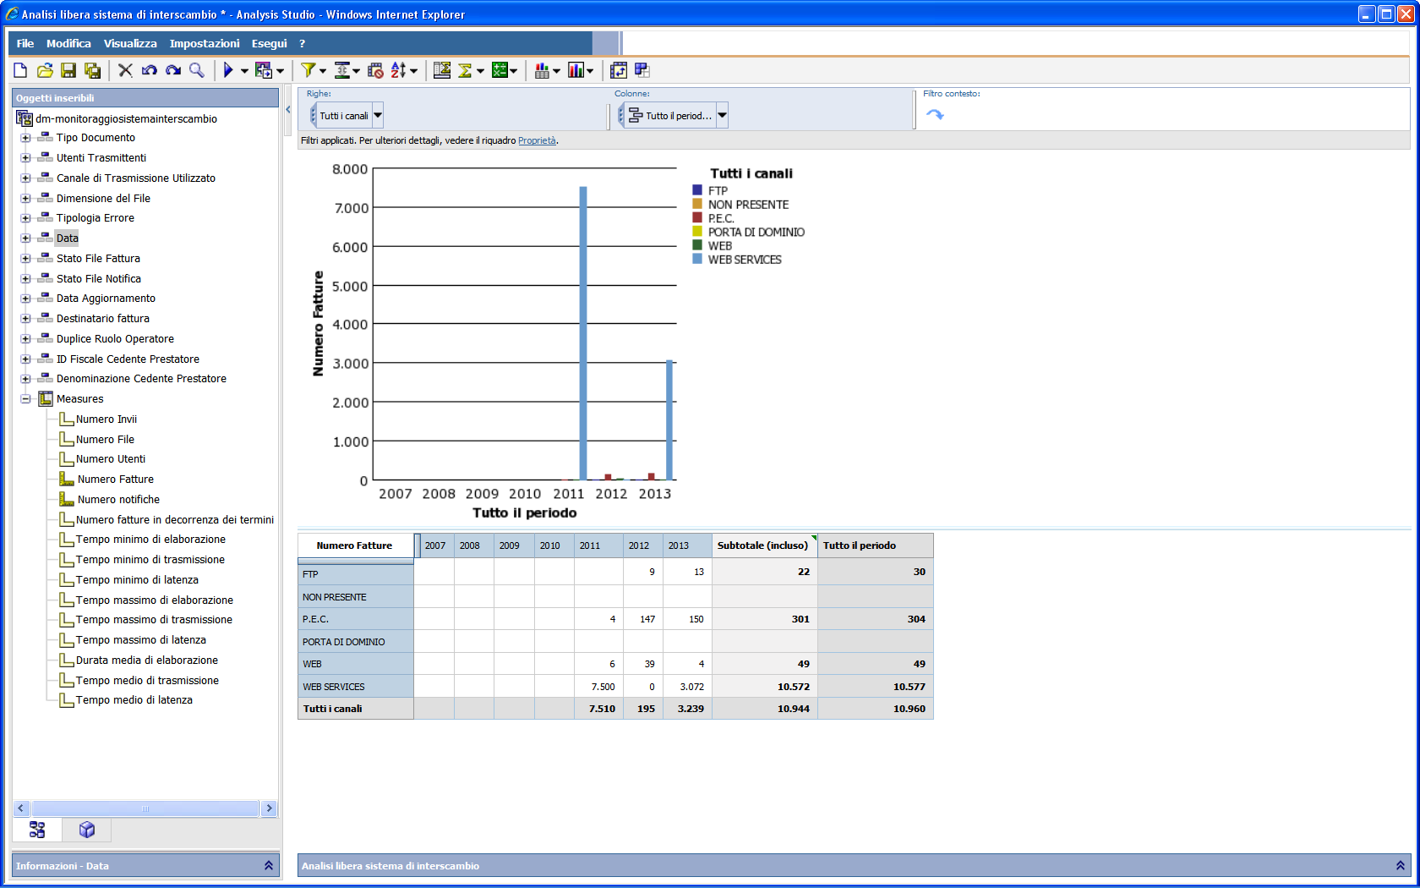Click the Subtotals sigma table icon
Image resolution: width=1420 pixels, height=888 pixels.
tap(442, 70)
